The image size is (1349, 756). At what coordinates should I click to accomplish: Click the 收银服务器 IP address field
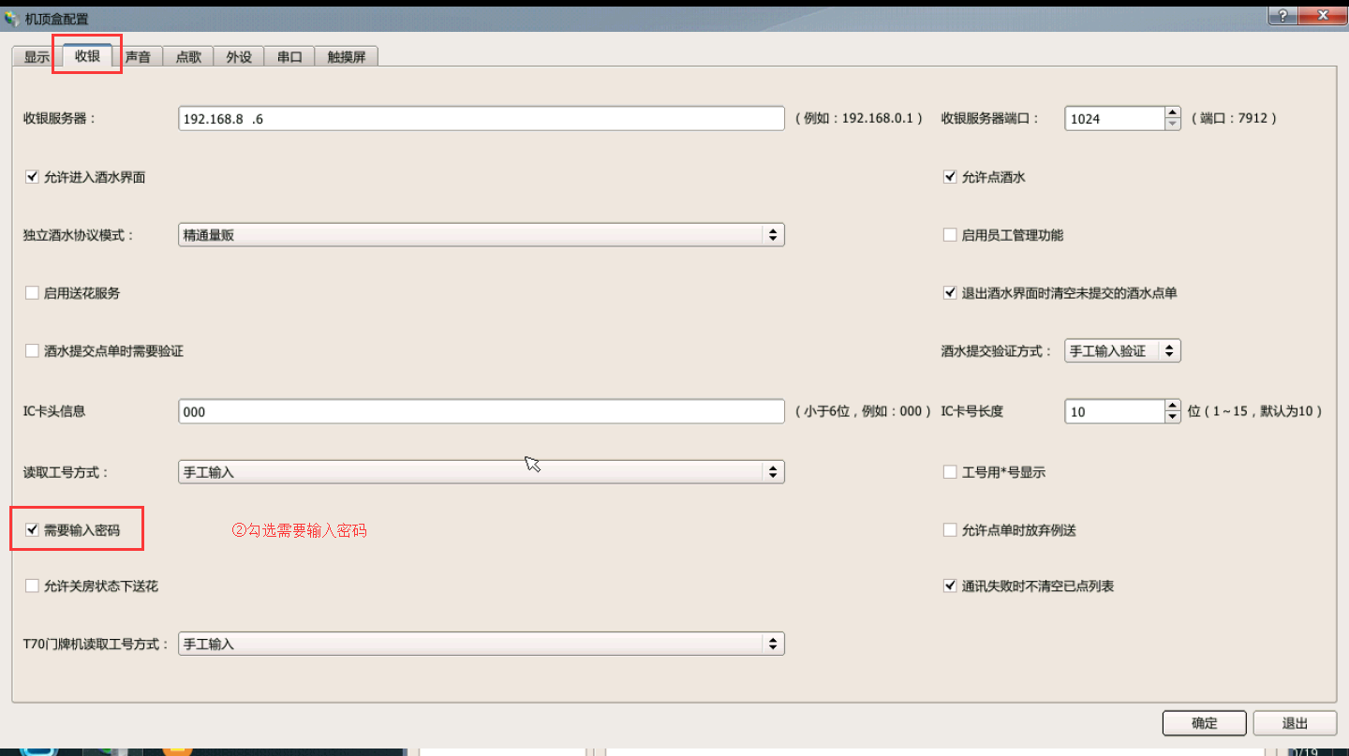click(x=481, y=118)
